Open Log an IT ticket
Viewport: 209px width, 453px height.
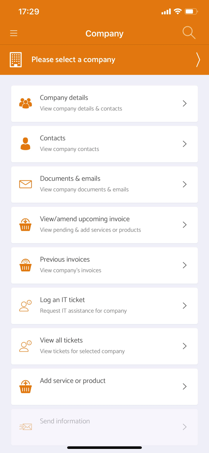point(104,306)
